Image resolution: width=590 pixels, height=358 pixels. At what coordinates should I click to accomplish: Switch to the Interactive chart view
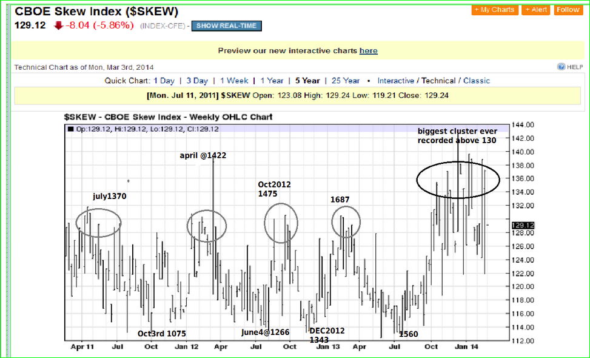tap(395, 81)
